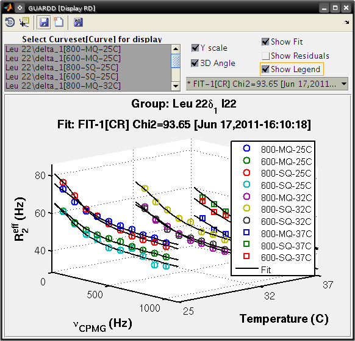Click the new figure page icon

[59, 22]
